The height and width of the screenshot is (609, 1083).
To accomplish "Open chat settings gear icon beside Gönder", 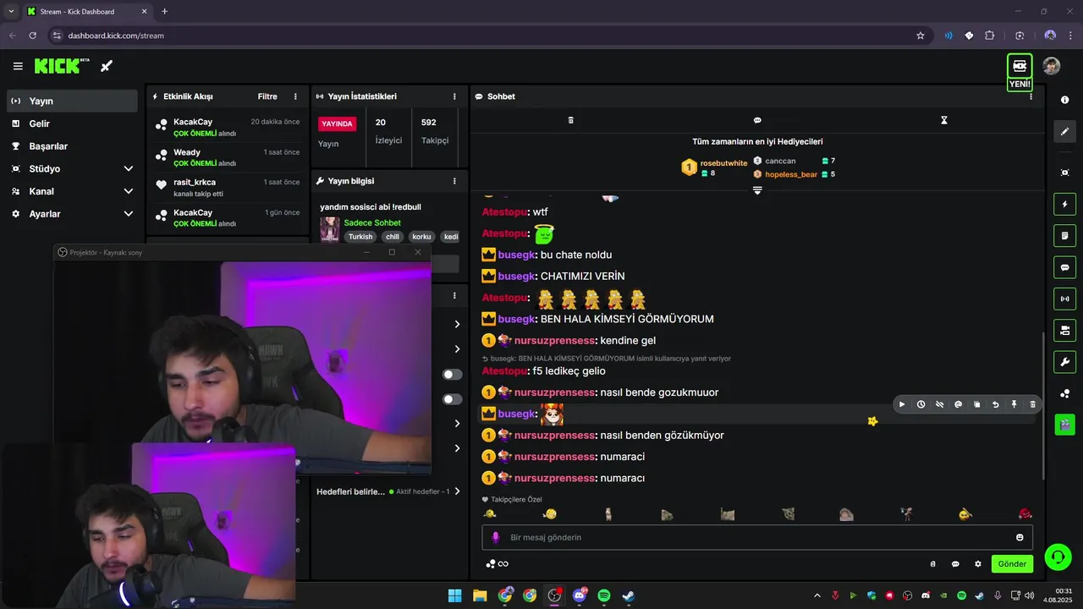I will (x=978, y=564).
